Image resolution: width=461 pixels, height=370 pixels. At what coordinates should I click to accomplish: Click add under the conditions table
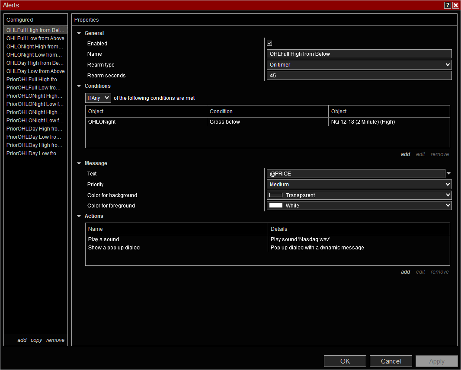click(x=405, y=154)
